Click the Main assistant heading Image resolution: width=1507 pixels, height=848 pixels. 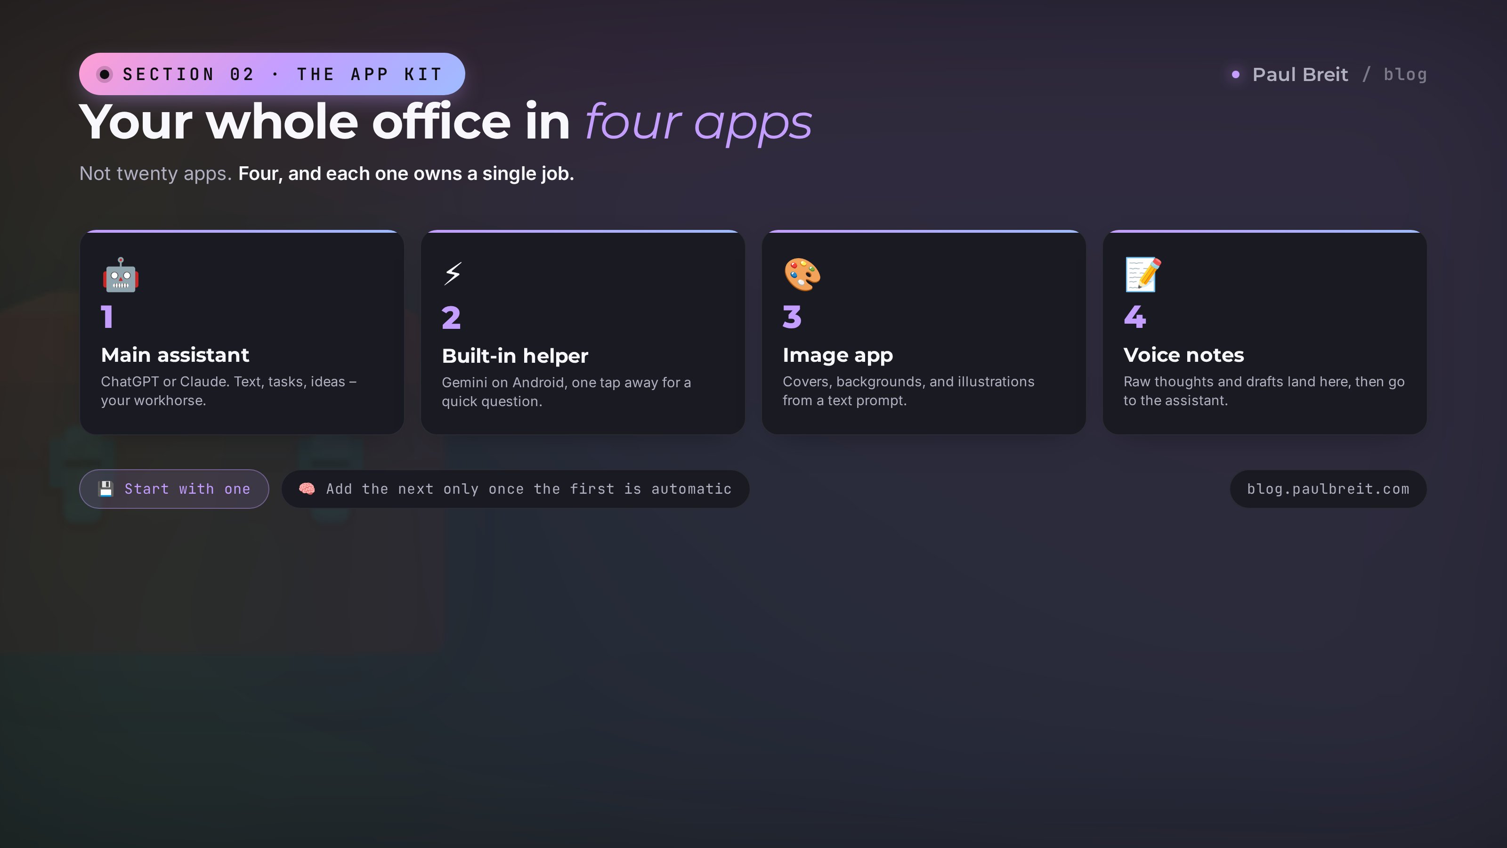175,355
